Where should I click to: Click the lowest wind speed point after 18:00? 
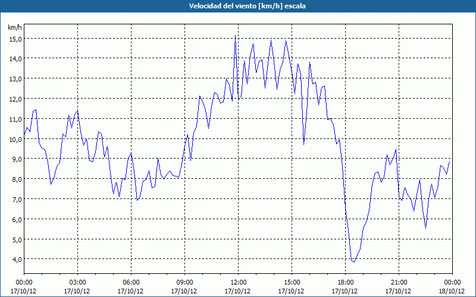pyautogui.click(x=354, y=262)
